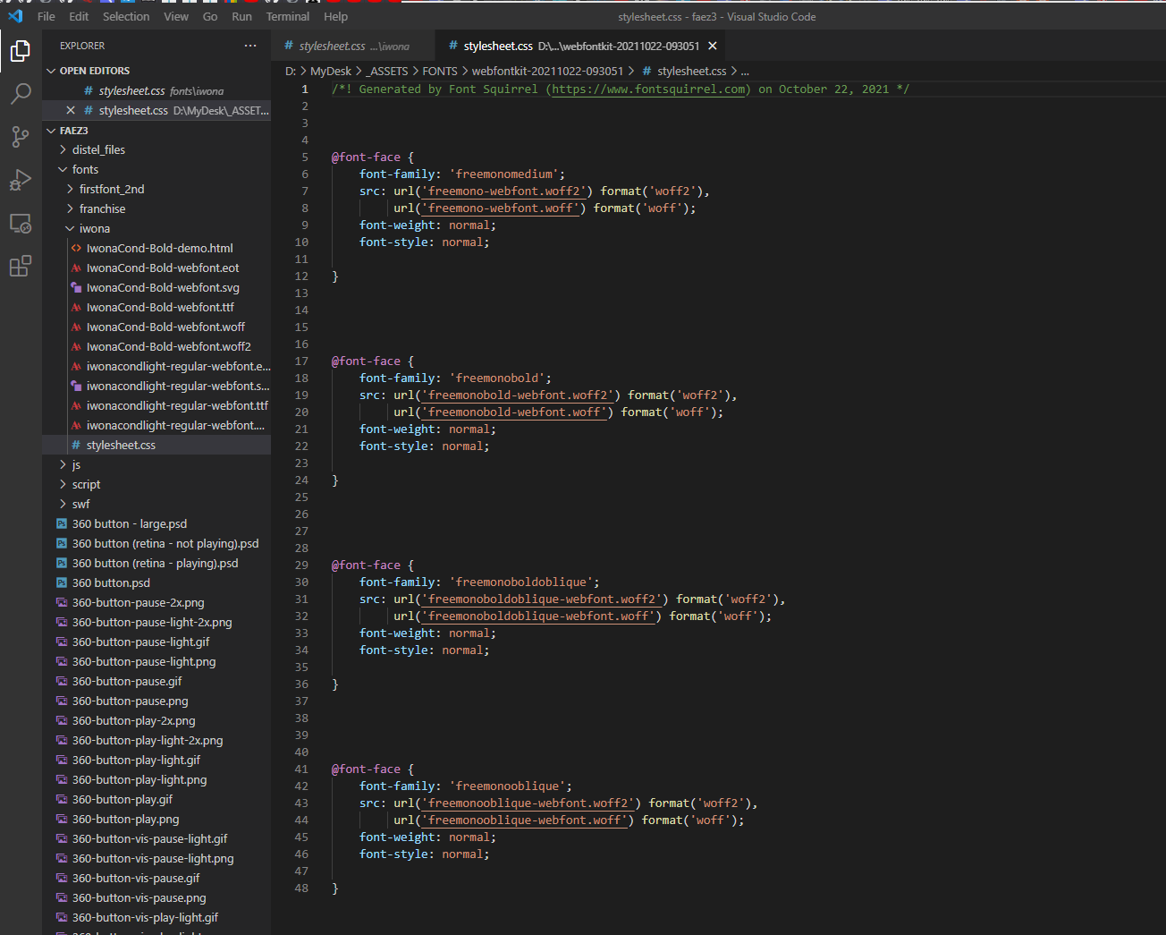Open the Terminal menu
Screen dimensions: 1166x935
[287, 16]
